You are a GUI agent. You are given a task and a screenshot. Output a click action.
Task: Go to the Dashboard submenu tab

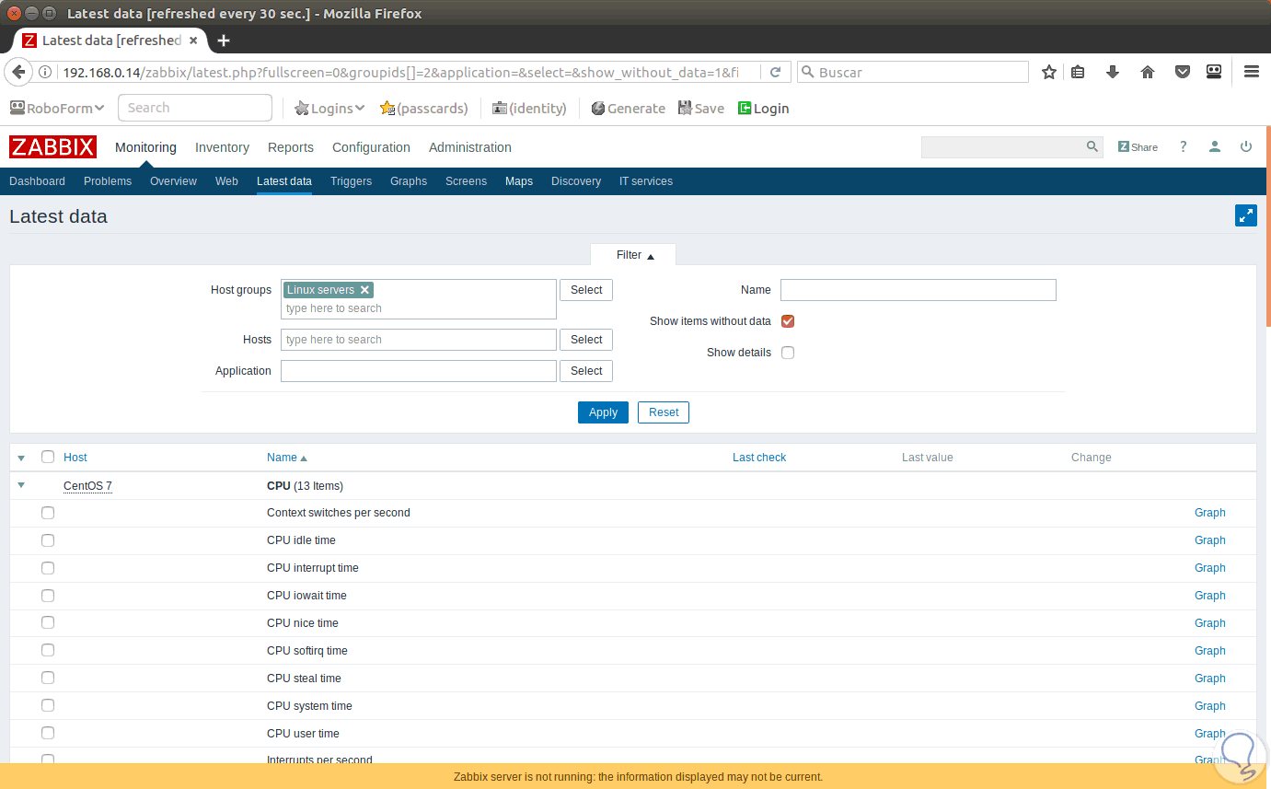37,181
